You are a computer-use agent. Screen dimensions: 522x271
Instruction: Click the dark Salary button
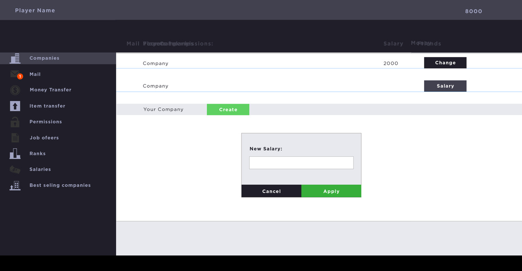[445, 86]
